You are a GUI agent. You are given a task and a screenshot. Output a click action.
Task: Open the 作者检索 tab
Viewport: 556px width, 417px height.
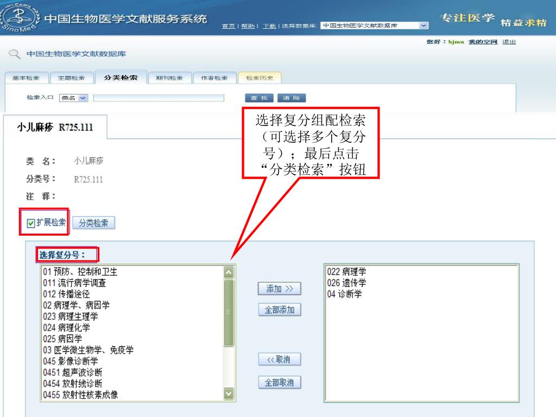214,78
